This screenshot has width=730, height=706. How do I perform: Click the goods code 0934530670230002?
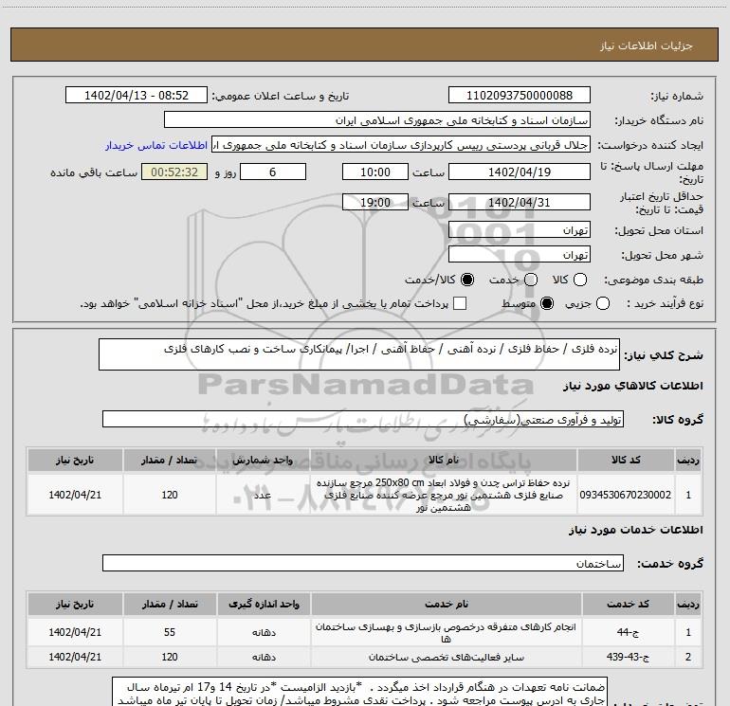click(626, 495)
